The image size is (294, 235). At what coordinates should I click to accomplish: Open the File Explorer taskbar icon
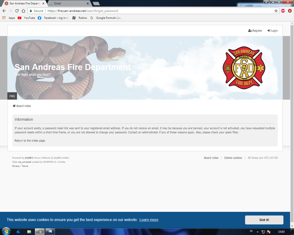[x=29, y=232]
